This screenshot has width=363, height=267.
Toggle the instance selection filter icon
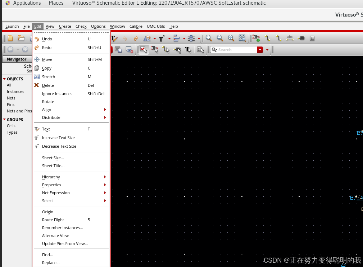tap(155, 50)
